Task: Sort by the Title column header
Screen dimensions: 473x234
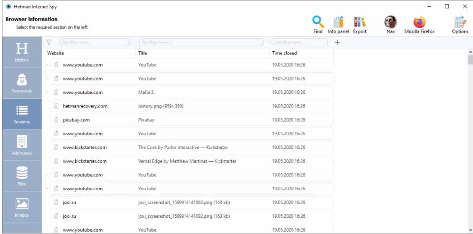Action: [143, 53]
